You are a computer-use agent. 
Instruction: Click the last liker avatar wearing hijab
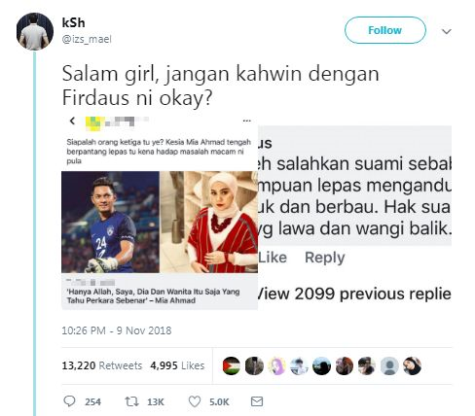point(412,366)
